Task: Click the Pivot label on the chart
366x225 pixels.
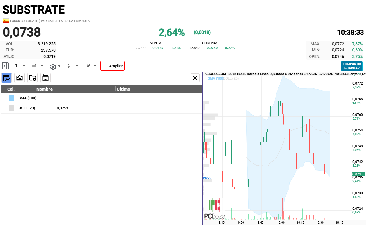Action: point(207,178)
